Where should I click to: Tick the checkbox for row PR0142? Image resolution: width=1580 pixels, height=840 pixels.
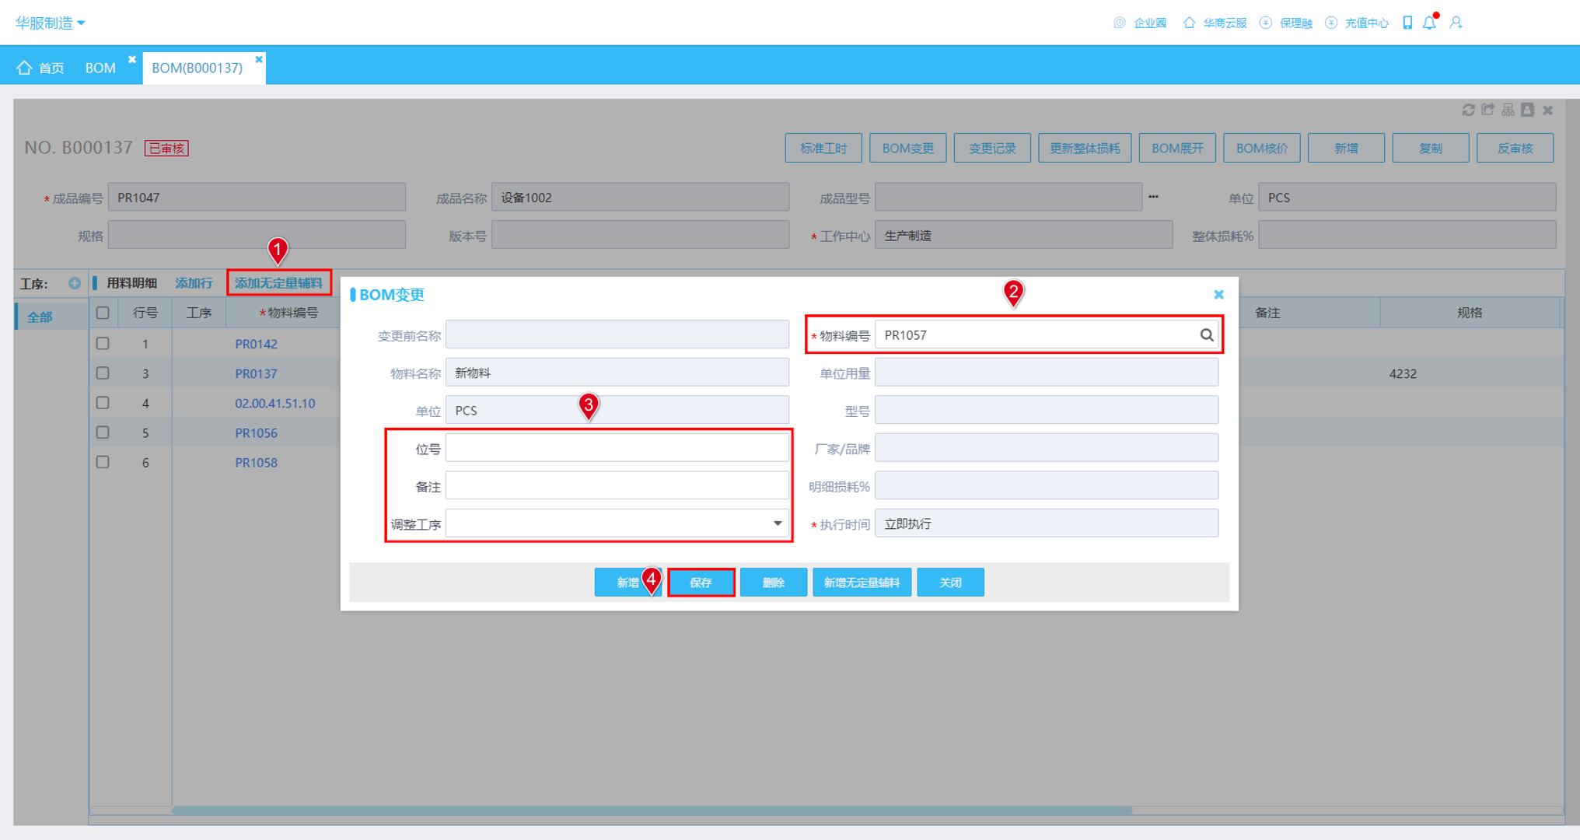tap(103, 343)
